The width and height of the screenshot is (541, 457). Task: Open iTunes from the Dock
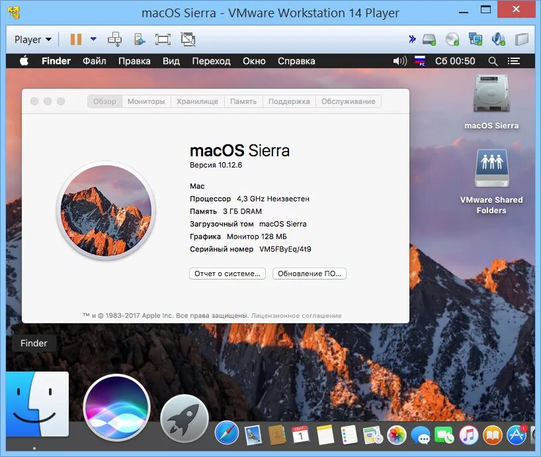click(468, 435)
